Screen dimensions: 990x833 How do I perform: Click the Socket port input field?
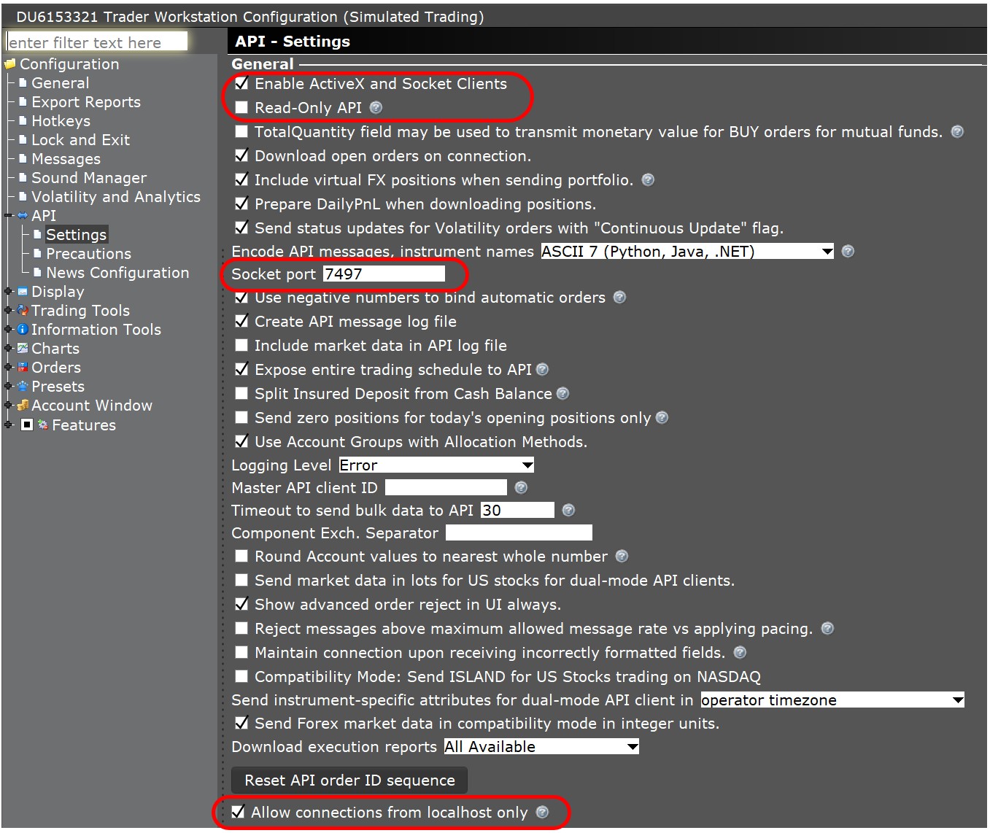(x=384, y=274)
